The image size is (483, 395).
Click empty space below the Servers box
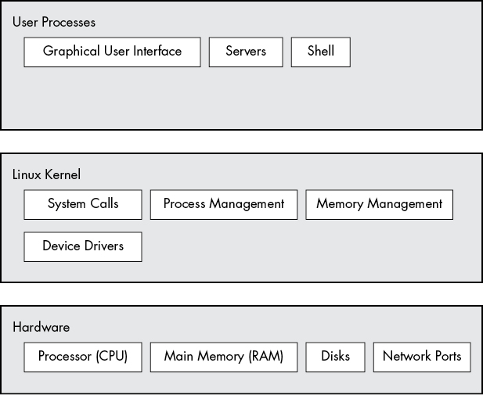246,98
